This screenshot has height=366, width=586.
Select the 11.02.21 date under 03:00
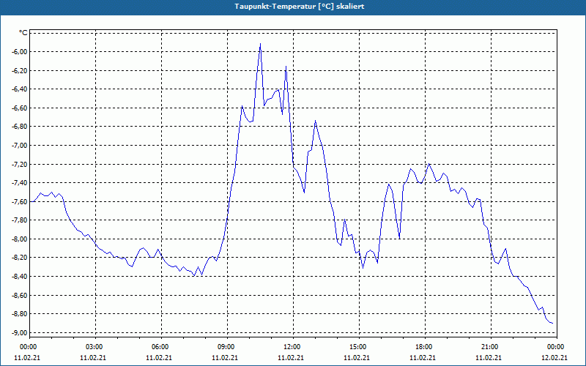point(93,357)
